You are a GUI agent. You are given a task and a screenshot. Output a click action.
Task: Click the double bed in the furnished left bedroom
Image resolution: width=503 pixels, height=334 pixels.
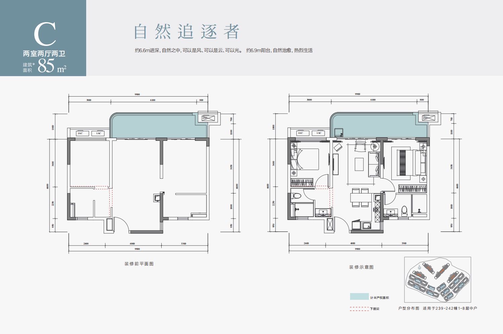pyautogui.click(x=305, y=159)
